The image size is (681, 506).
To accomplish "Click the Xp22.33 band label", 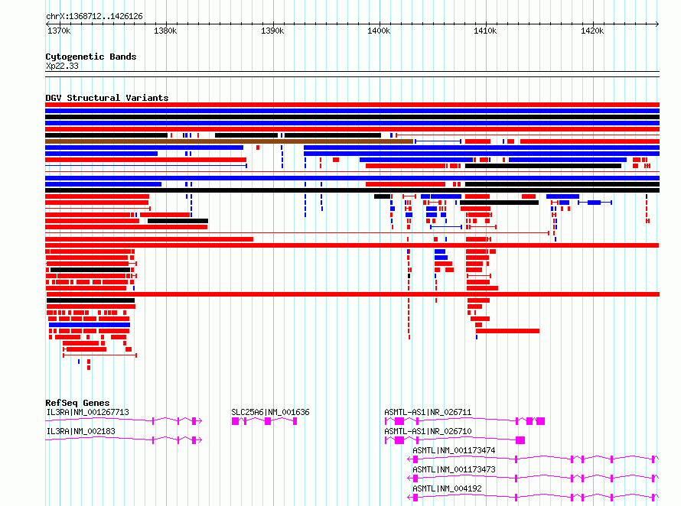I will pos(62,66).
